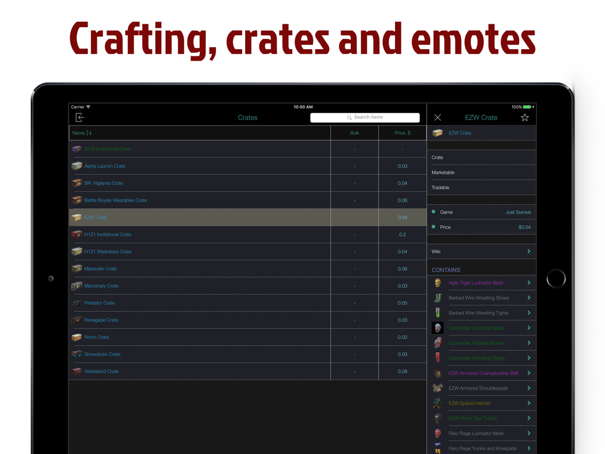Open the Wasteland Crate name
Image resolution: width=605 pixels, height=454 pixels.
point(101,372)
